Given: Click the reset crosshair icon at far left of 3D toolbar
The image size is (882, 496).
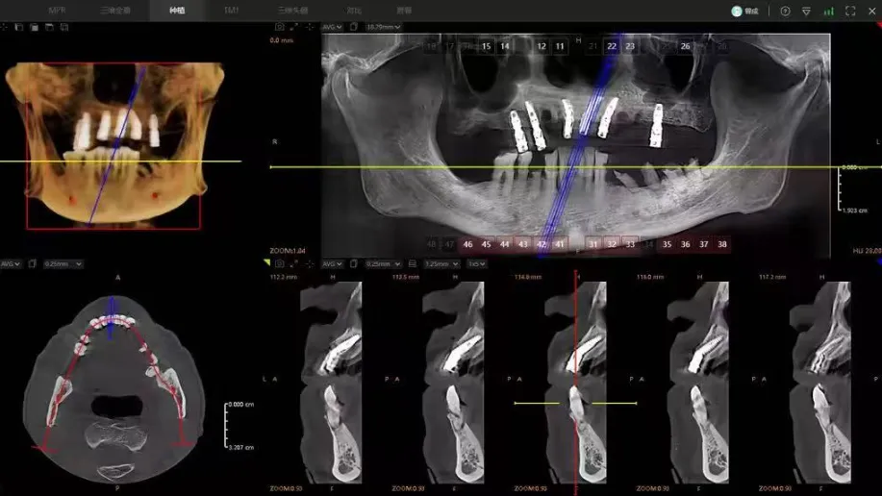Looking at the screenshot, I should click(4, 26).
